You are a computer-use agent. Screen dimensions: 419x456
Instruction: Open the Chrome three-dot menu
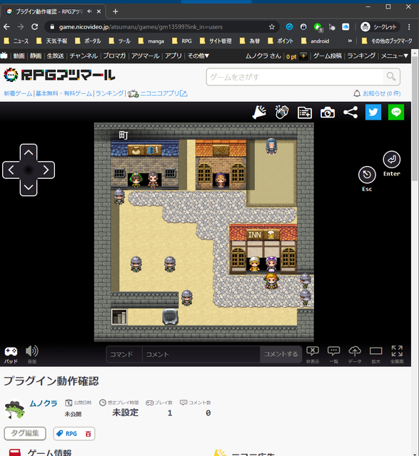[409, 27]
